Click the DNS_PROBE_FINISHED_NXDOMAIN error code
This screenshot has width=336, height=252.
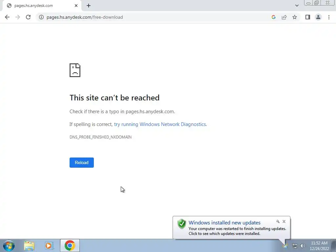tap(100, 137)
